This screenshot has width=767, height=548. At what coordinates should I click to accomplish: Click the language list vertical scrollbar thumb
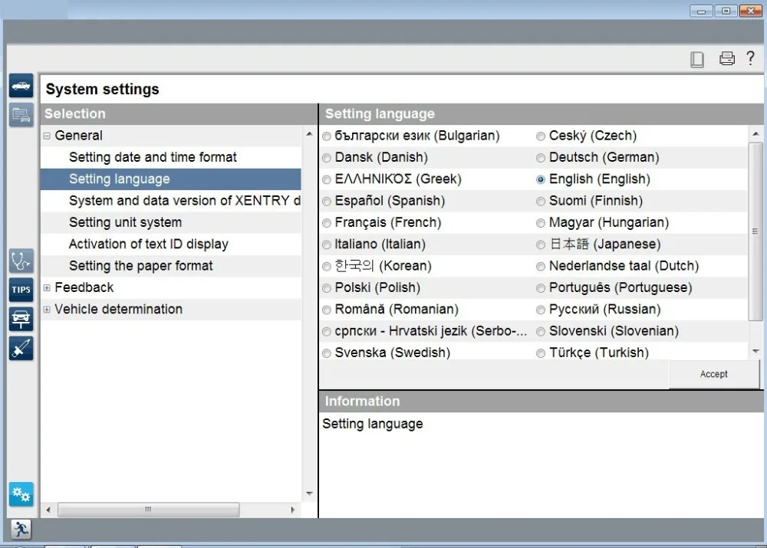pos(755,231)
